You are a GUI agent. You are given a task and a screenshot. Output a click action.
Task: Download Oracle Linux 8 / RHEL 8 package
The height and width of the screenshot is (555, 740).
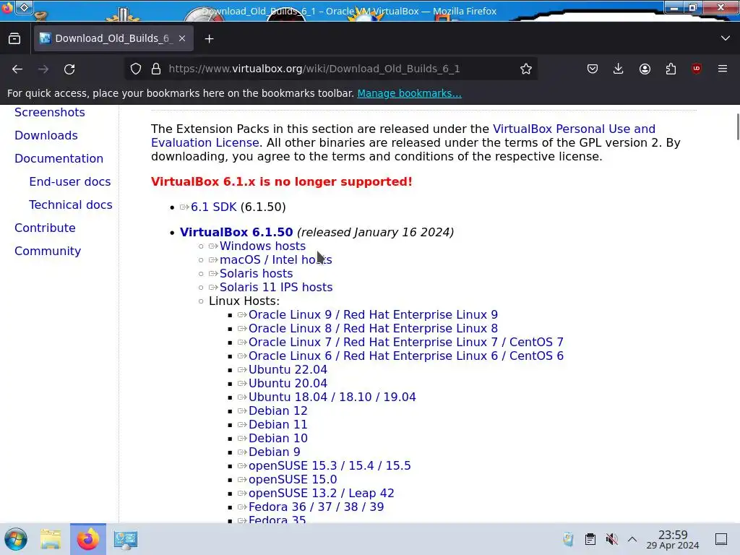pyautogui.click(x=373, y=329)
